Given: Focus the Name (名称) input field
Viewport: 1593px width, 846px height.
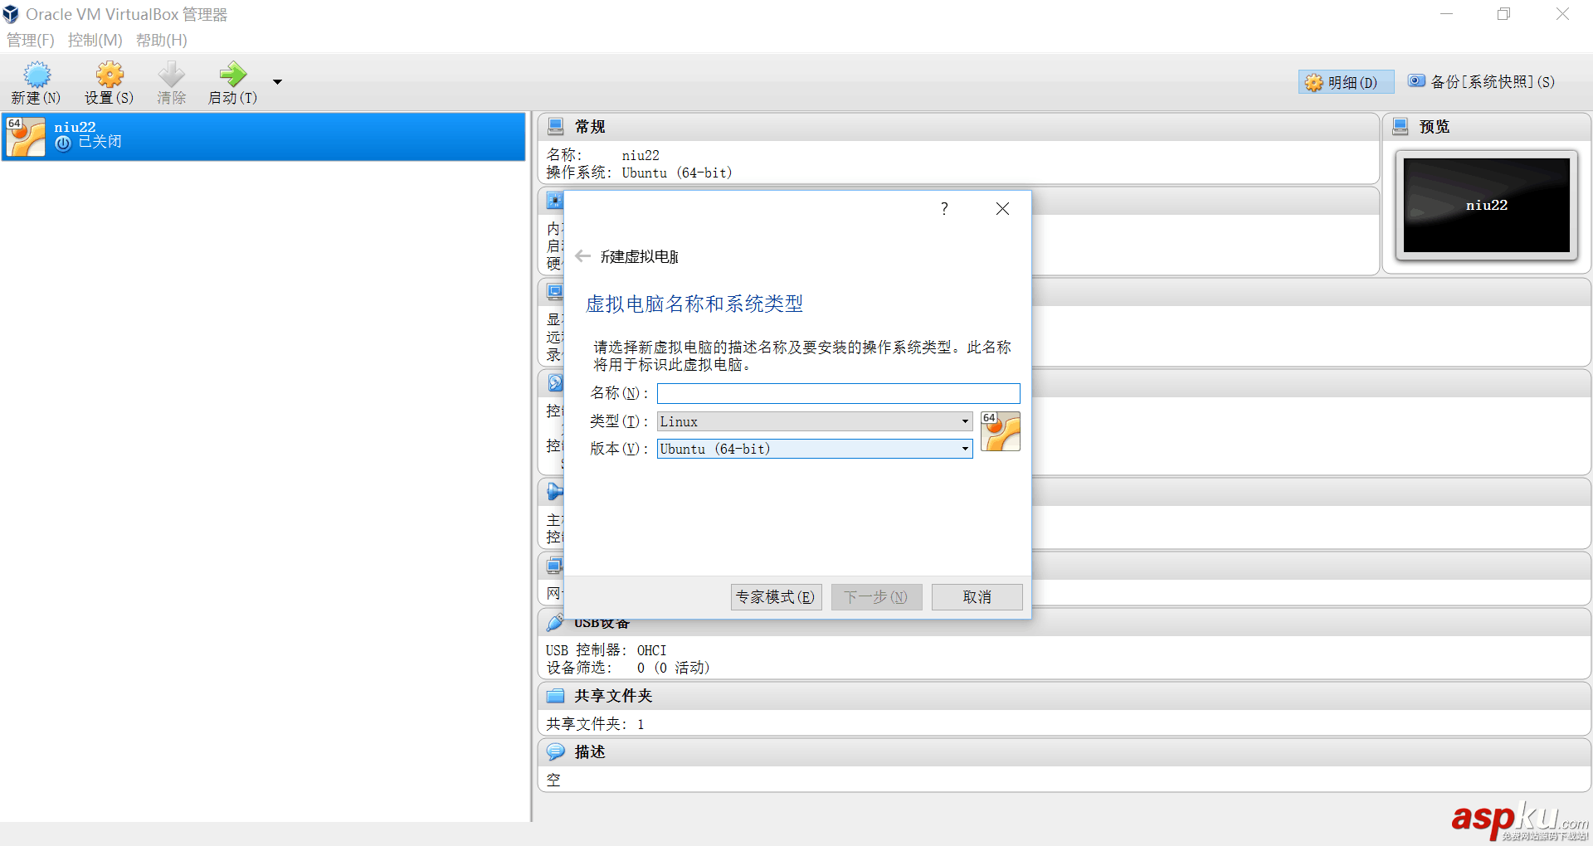Looking at the screenshot, I should tap(839, 393).
